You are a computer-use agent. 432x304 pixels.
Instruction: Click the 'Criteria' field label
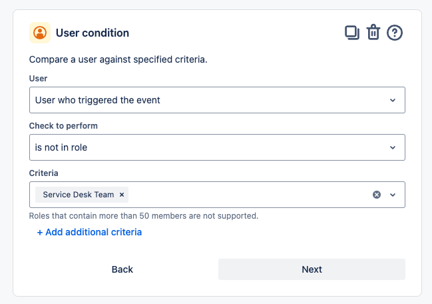pos(44,173)
